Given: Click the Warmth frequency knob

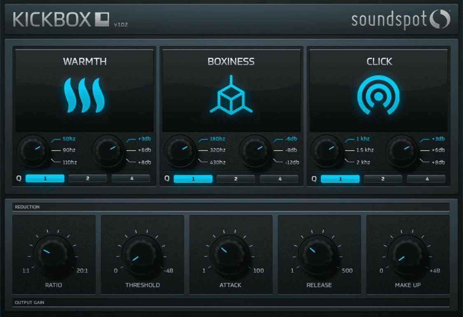Looking at the screenshot, I should pos(33,151).
